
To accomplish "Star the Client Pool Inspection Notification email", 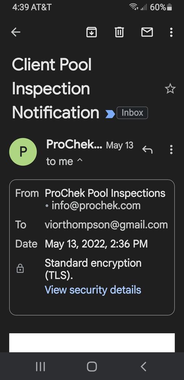I will pyautogui.click(x=170, y=89).
